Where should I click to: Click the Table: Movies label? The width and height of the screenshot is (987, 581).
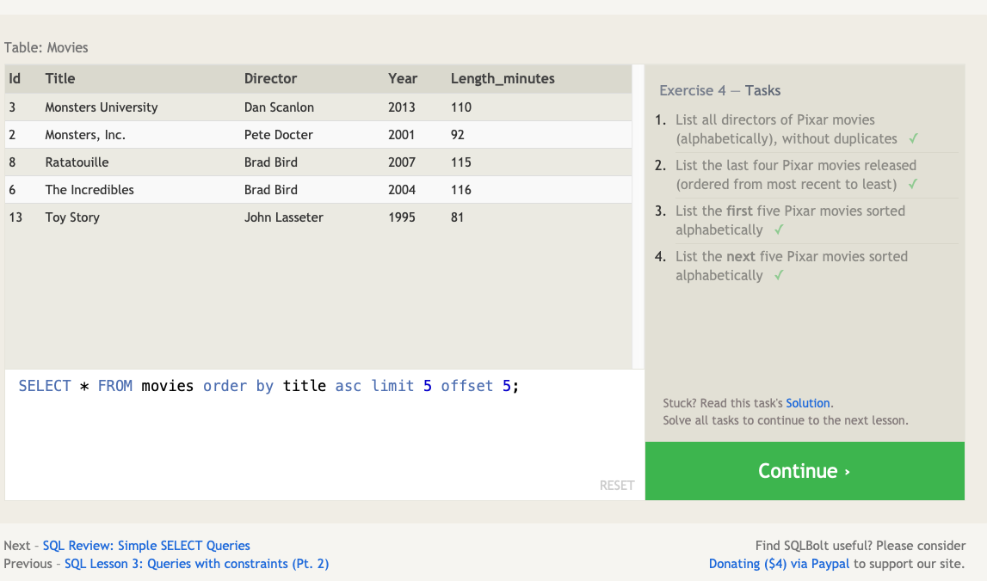pyautogui.click(x=46, y=48)
